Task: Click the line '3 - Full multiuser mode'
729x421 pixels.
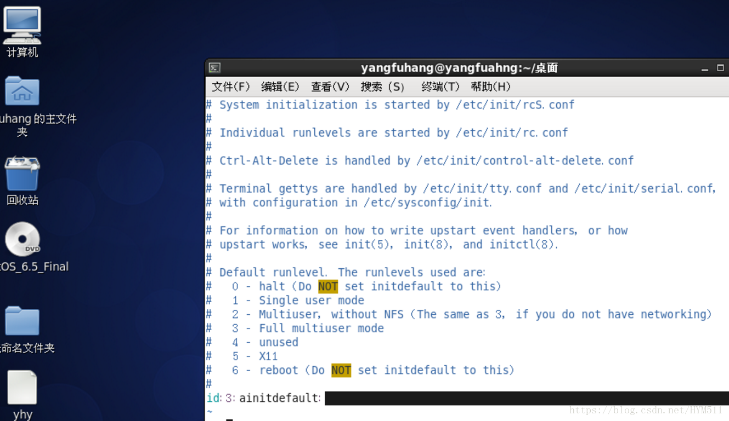Action: point(308,328)
